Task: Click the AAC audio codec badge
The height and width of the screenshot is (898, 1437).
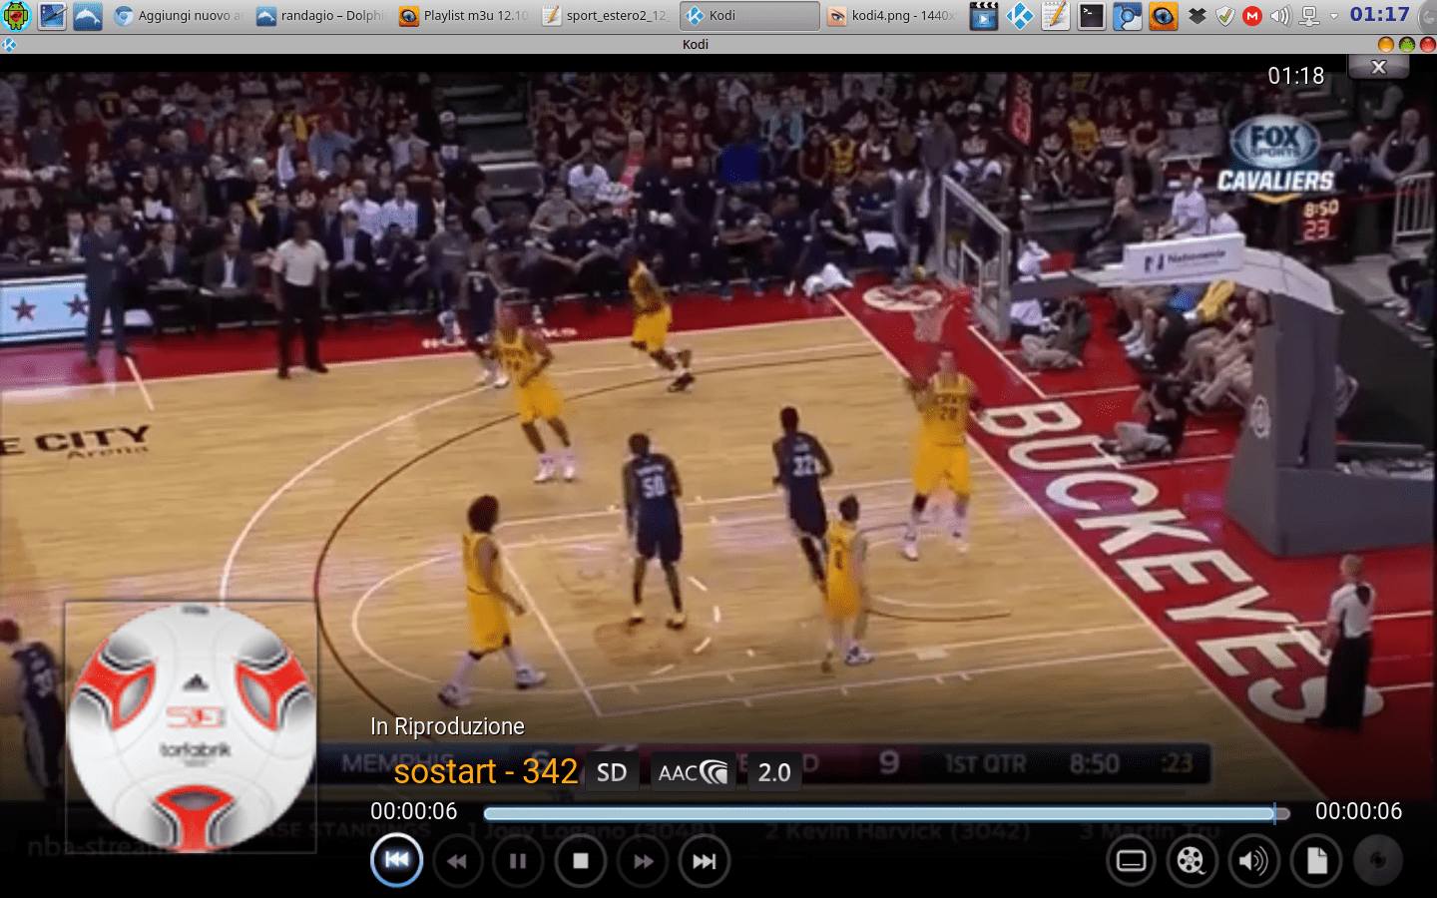Action: click(x=693, y=772)
